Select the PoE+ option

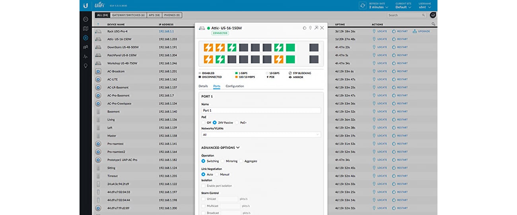(237, 123)
